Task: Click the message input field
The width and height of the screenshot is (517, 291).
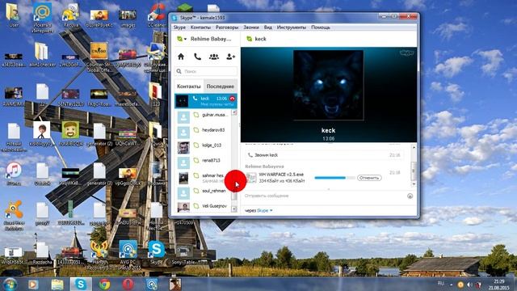Action: [325, 196]
